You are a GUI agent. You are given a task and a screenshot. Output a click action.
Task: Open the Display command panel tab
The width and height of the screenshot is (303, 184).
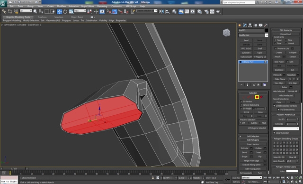click(261, 25)
